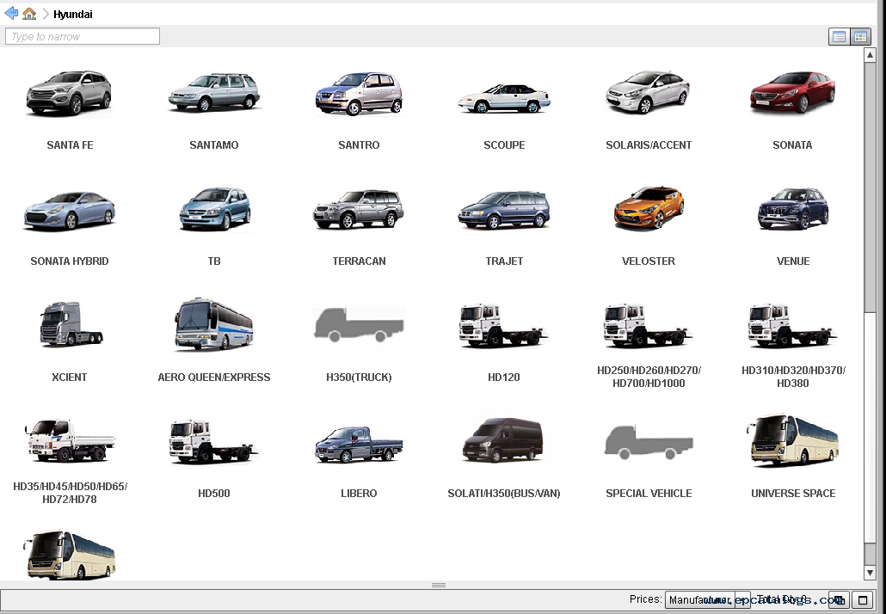This screenshot has width=886, height=614.
Task: Select the VELOSTER thumbnail
Action: (x=648, y=209)
